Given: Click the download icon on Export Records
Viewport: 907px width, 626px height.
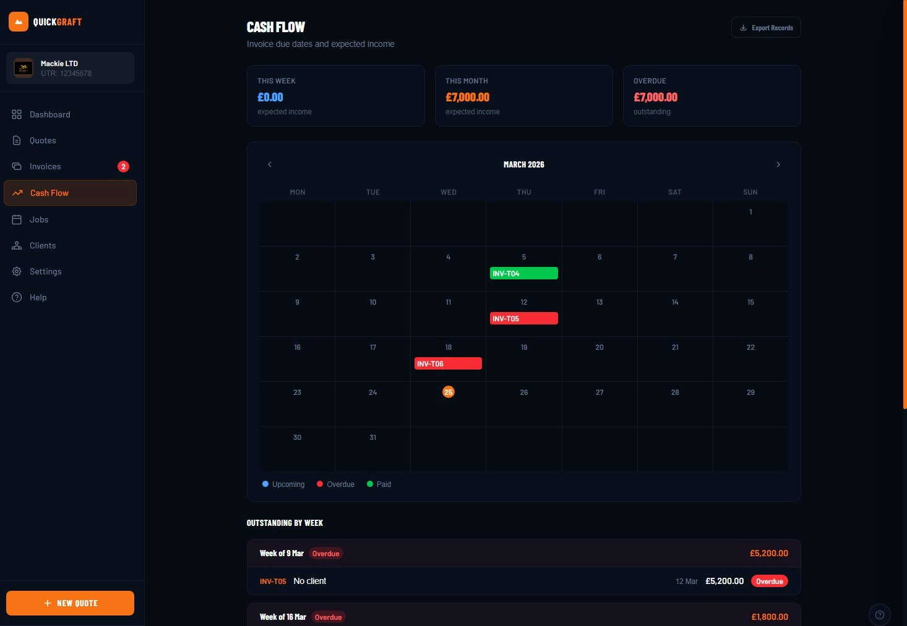Looking at the screenshot, I should 743,28.
